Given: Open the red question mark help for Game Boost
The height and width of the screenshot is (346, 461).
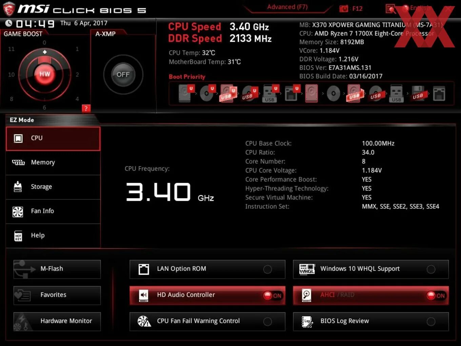Looking at the screenshot, I should [86, 109].
